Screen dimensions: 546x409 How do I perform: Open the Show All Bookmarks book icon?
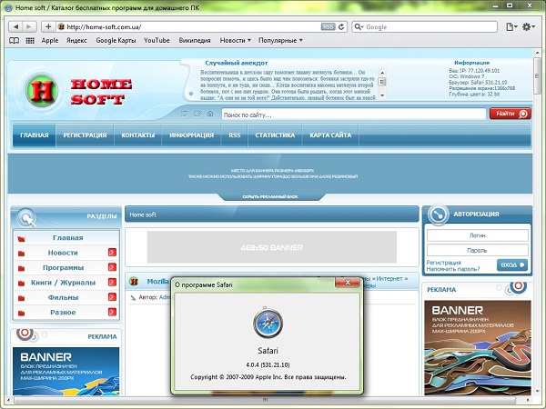[14, 40]
